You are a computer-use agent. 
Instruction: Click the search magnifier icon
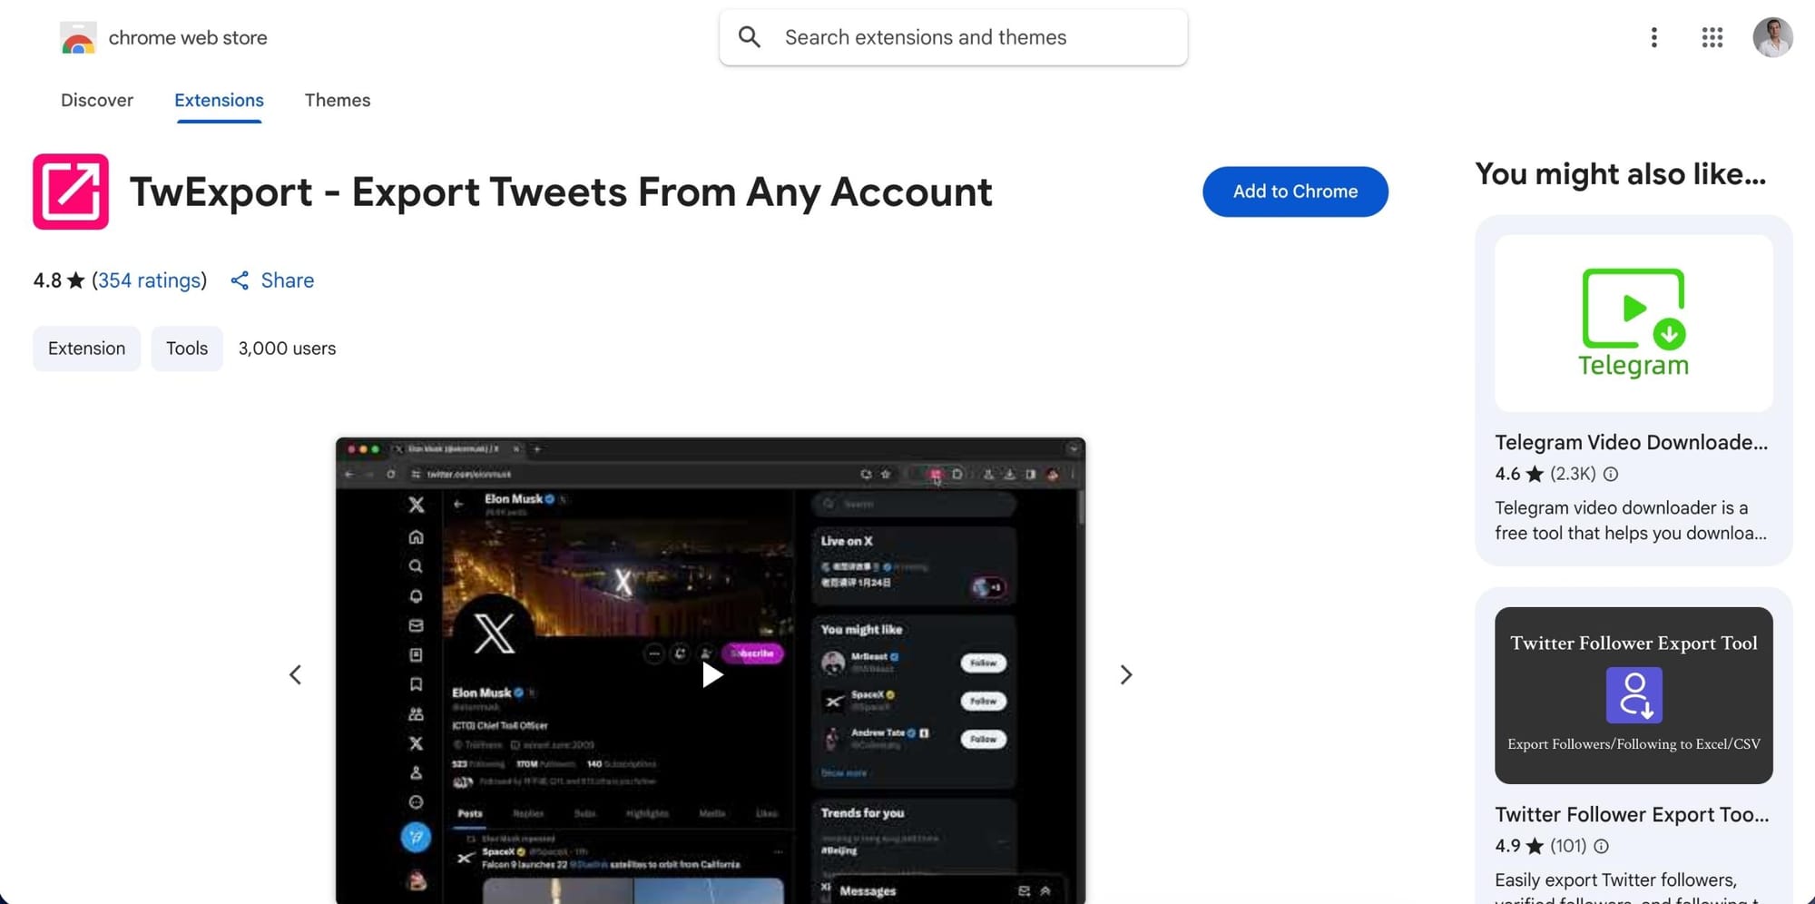click(x=749, y=36)
